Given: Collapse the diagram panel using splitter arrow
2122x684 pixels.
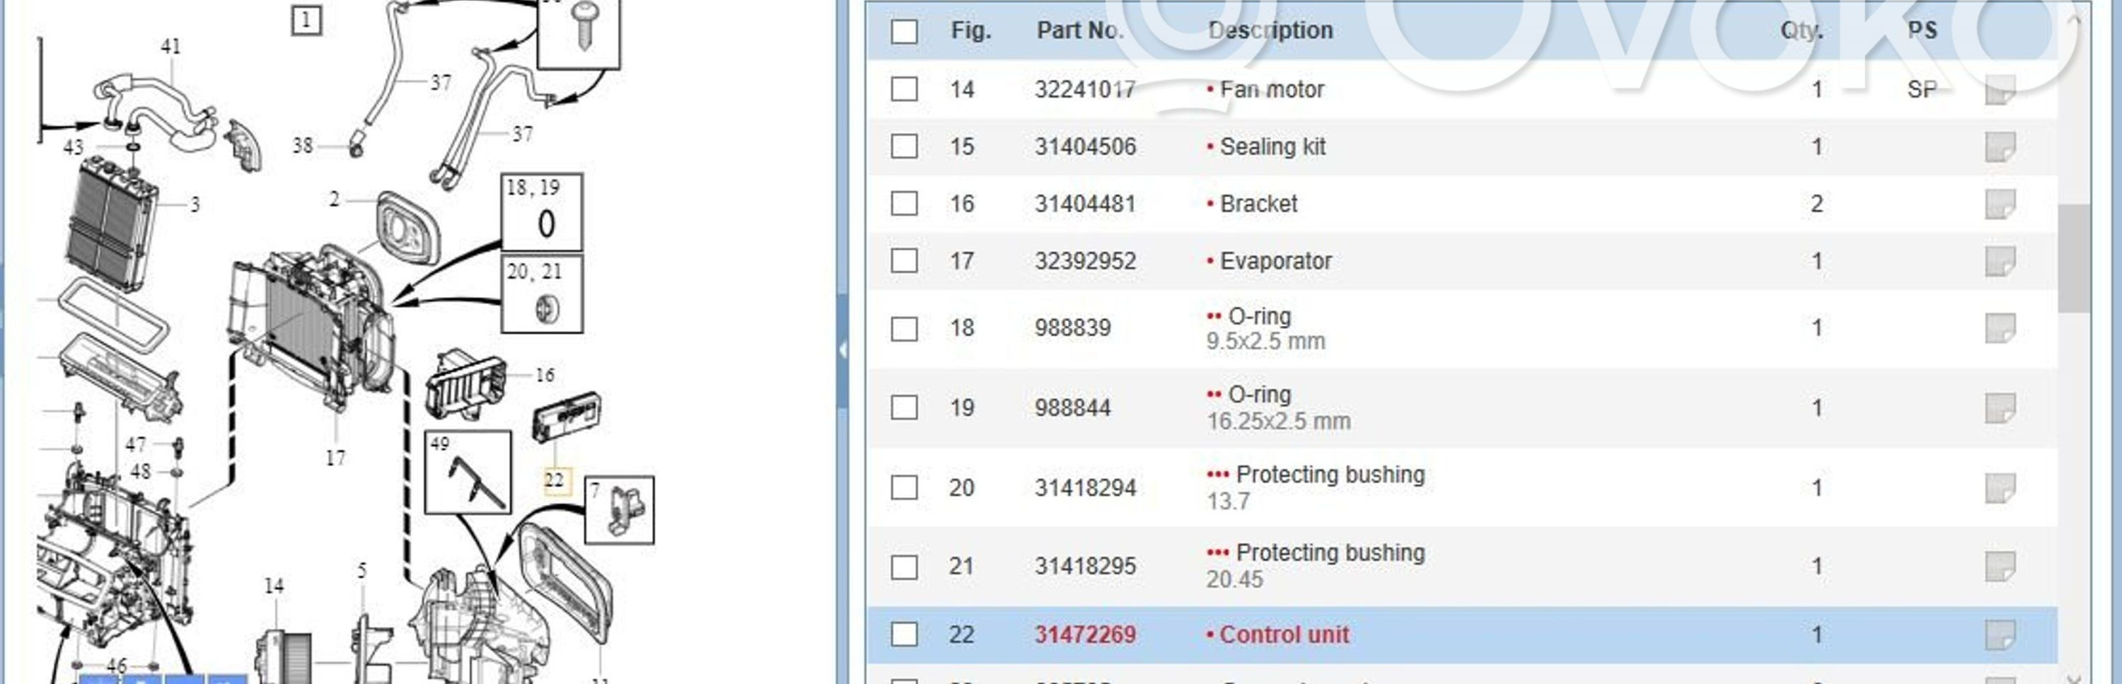Looking at the screenshot, I should click(x=842, y=349).
